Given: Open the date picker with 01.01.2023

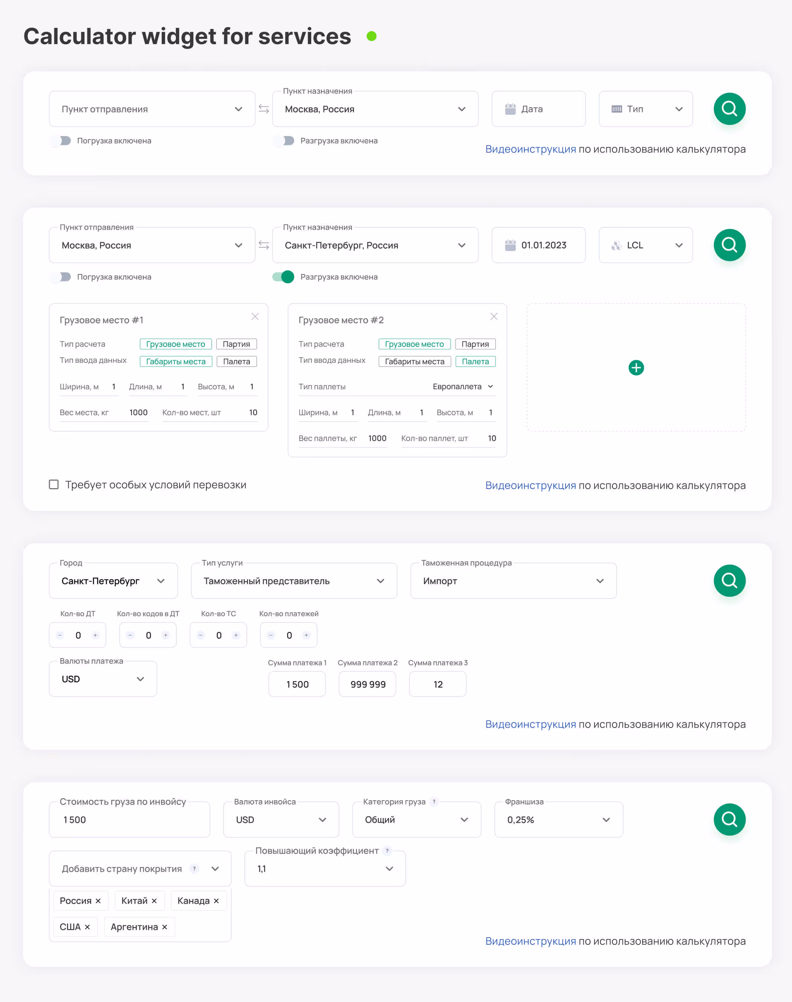Looking at the screenshot, I should coord(538,245).
